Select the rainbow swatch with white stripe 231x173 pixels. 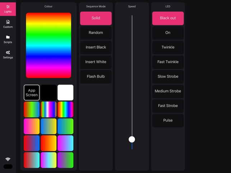(x=48, y=109)
